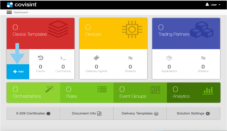
Task: Add a new device template
Action: 18,72
